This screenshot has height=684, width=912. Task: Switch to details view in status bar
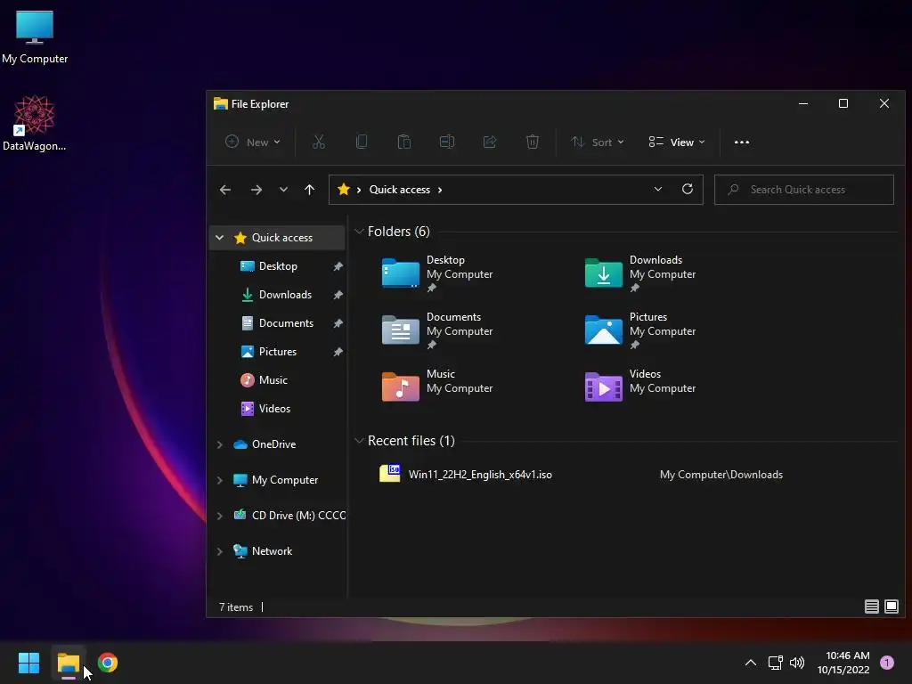click(871, 607)
